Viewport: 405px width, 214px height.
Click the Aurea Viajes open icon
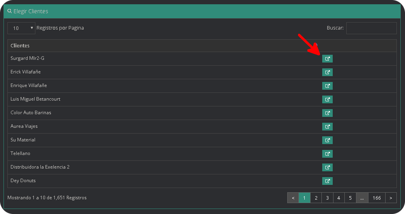point(327,127)
